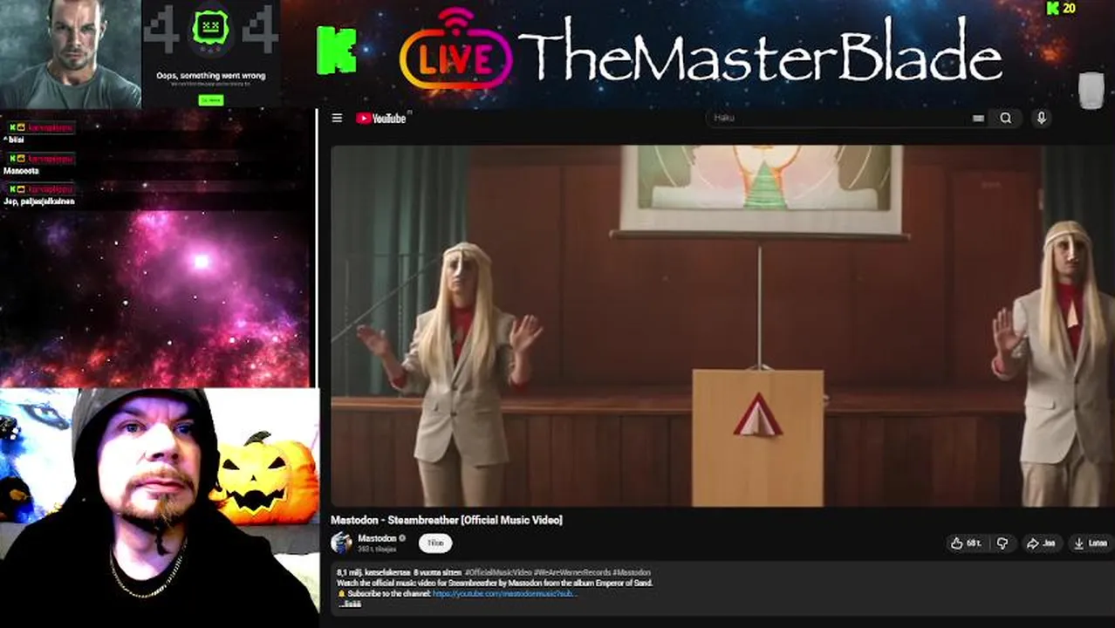The height and width of the screenshot is (628, 1115).
Task: Select the 'Mastodon - Steambreather' video title
Action: [x=447, y=520]
